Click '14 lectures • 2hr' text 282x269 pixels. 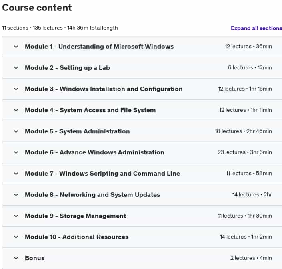tap(252, 194)
